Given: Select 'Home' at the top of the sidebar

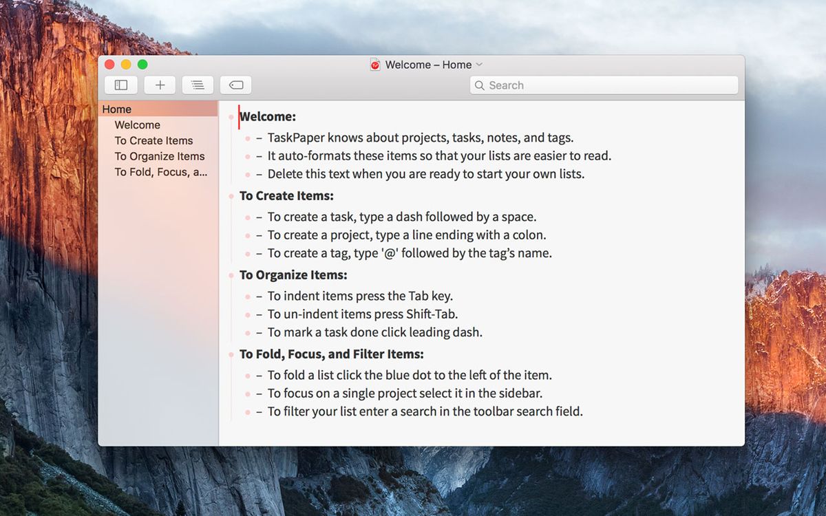Looking at the screenshot, I should [x=116, y=109].
